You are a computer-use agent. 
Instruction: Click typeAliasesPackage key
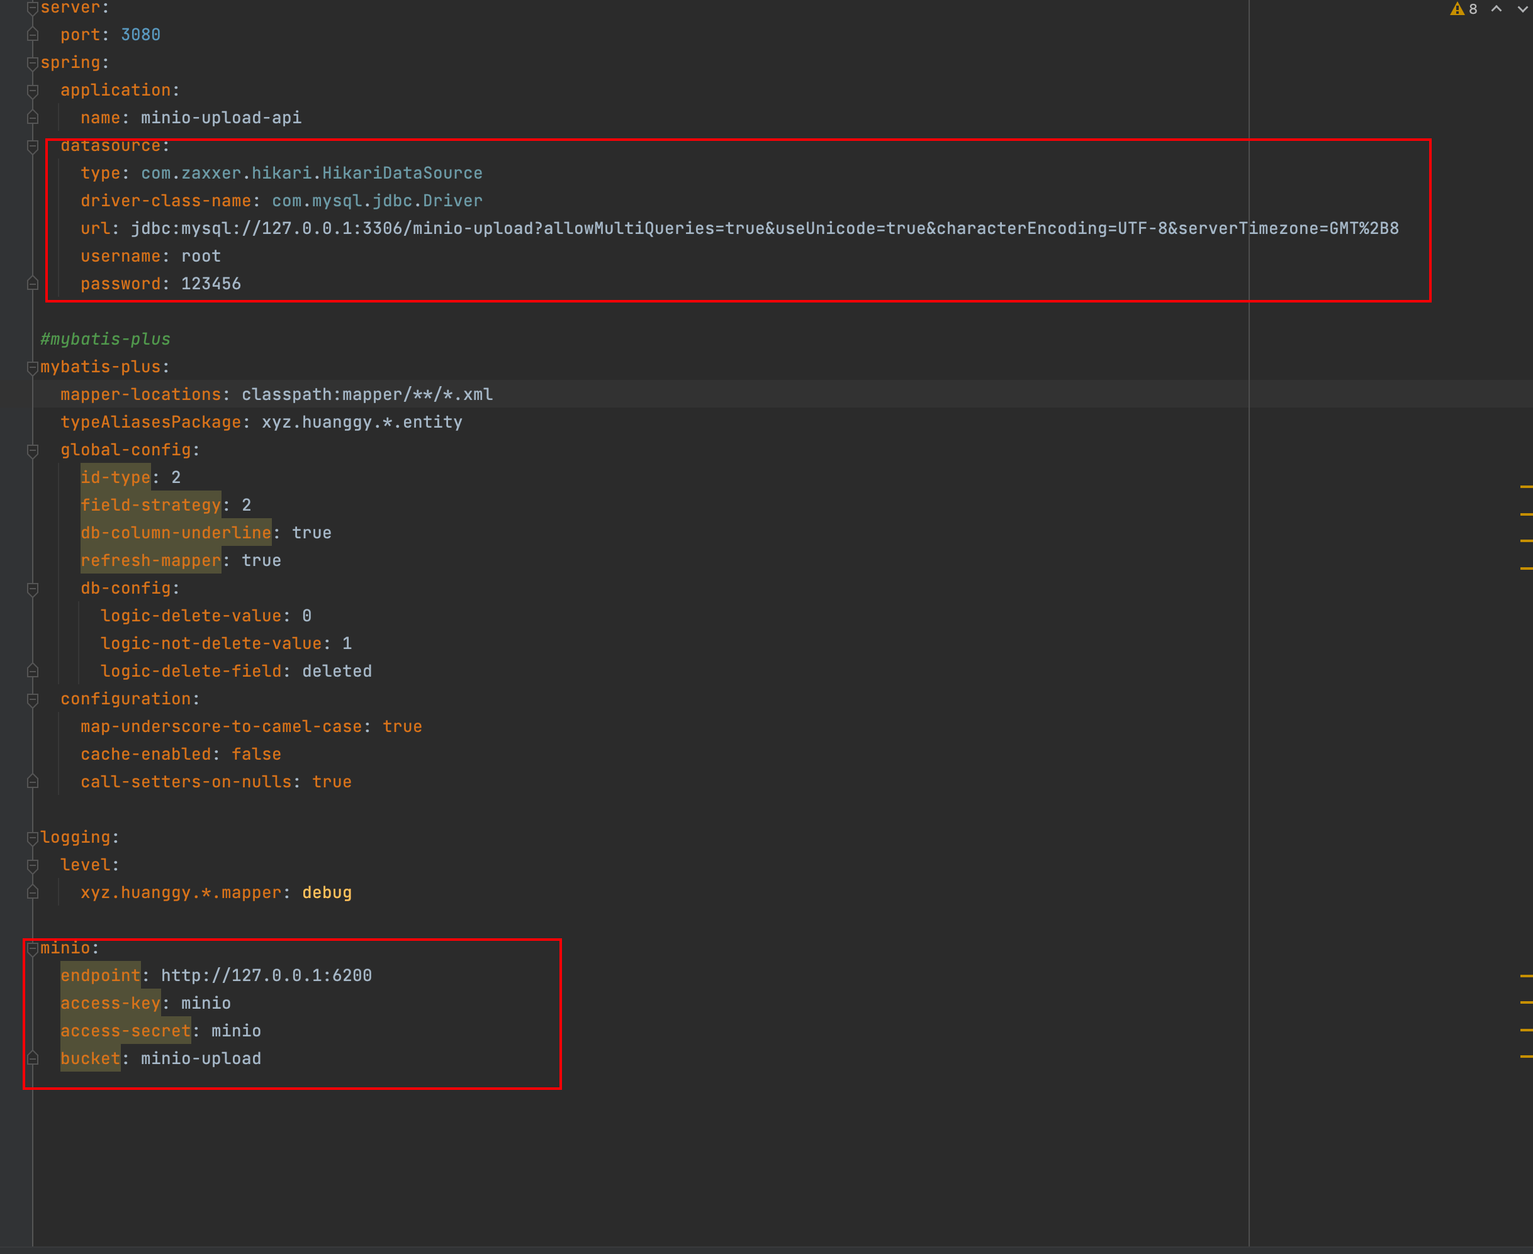(x=150, y=422)
